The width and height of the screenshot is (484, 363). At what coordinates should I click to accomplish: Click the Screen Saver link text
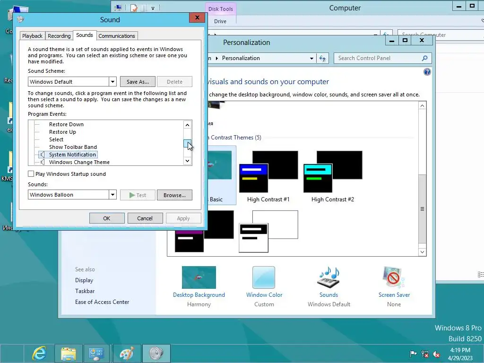click(394, 295)
